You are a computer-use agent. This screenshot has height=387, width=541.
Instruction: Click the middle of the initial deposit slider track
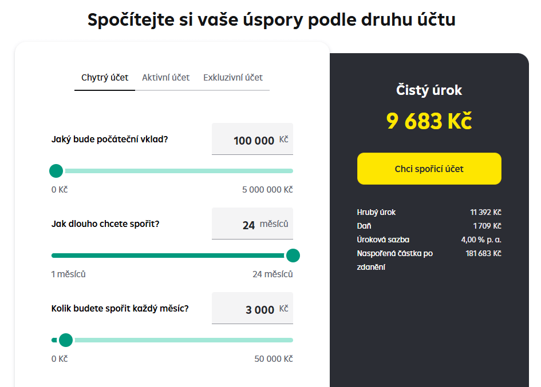point(172,171)
